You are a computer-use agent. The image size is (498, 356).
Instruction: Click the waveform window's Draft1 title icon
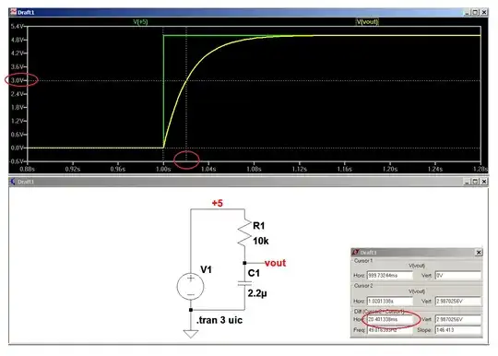[13, 12]
